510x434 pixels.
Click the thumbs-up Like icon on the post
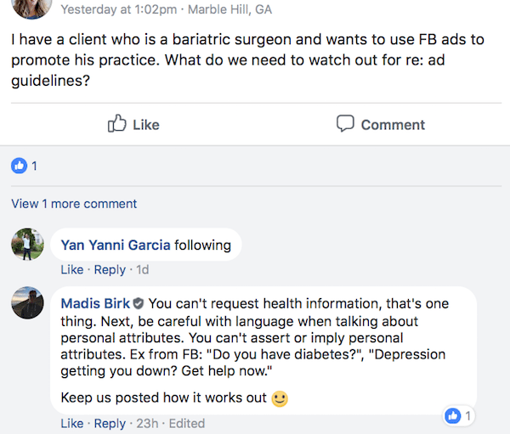[118, 124]
